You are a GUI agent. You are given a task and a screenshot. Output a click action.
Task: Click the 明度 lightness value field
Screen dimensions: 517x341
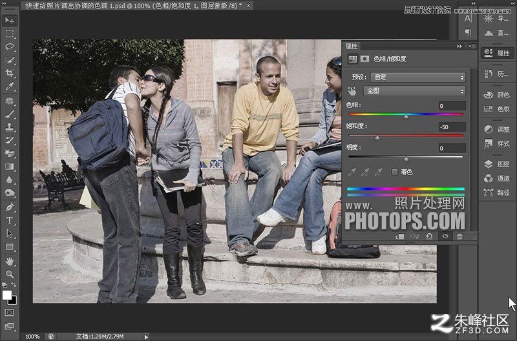452,148
